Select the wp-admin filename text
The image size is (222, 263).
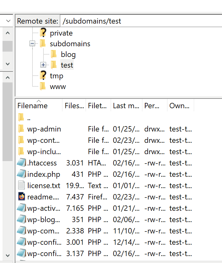pos(44,129)
